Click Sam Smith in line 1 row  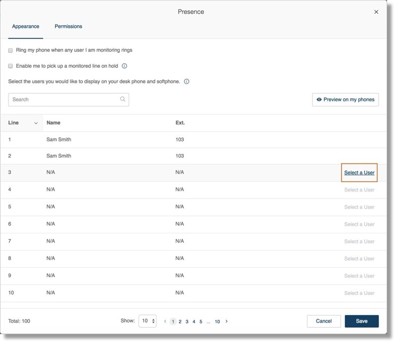58,140
